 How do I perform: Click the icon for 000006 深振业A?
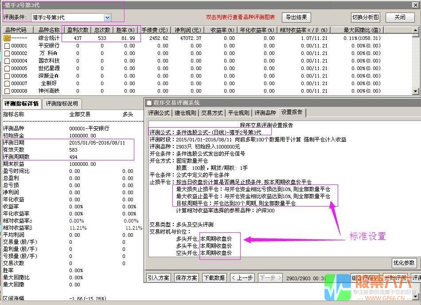[7, 76]
